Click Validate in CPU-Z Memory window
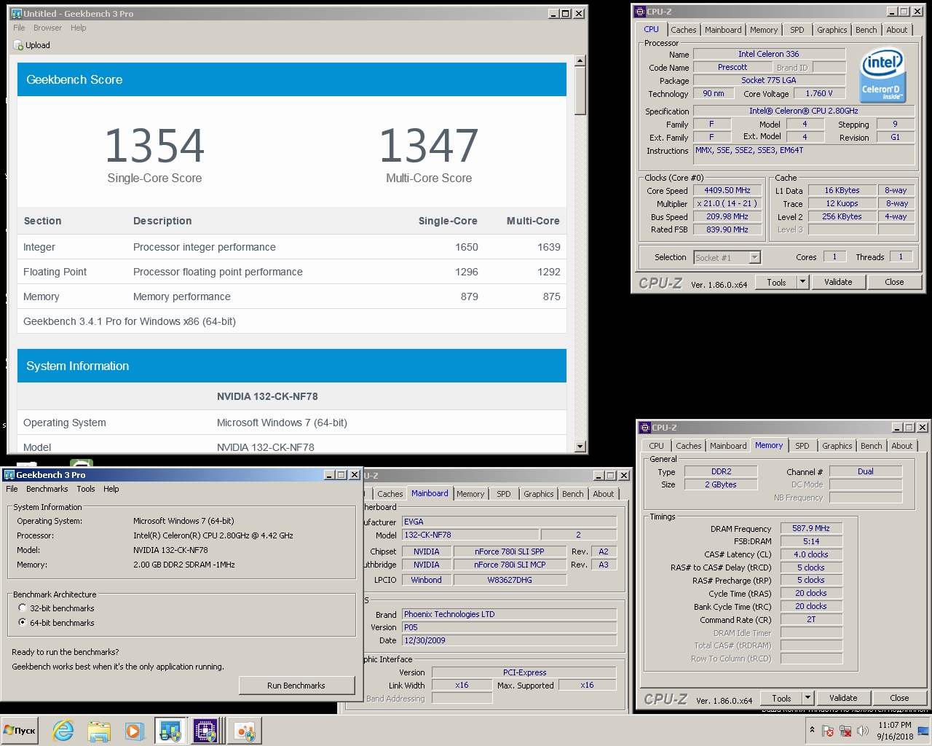The width and height of the screenshot is (932, 746). tap(843, 698)
